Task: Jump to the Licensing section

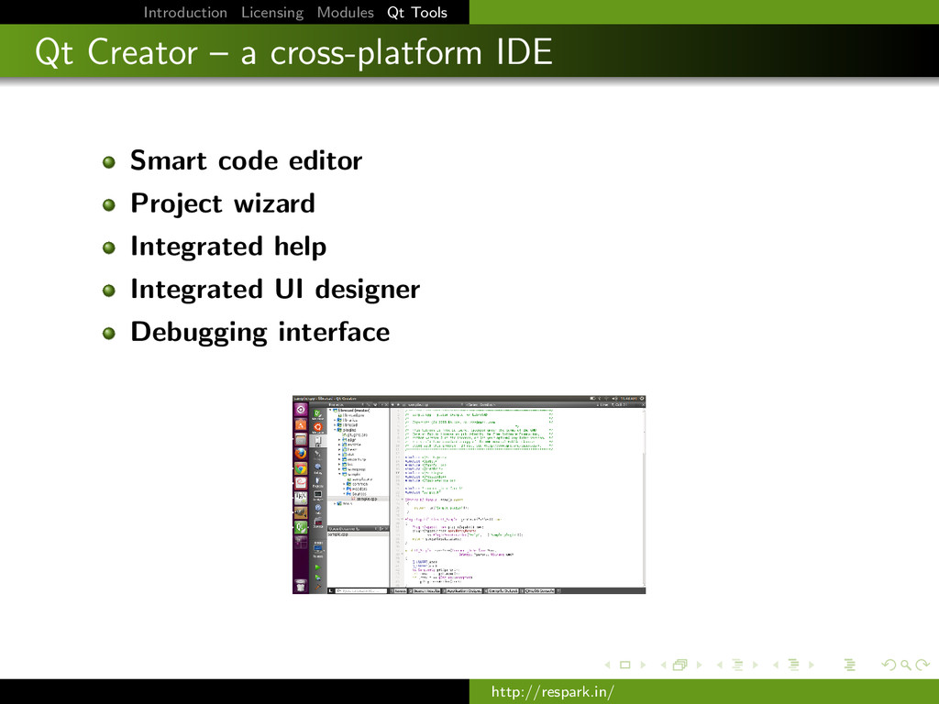Action: click(272, 13)
